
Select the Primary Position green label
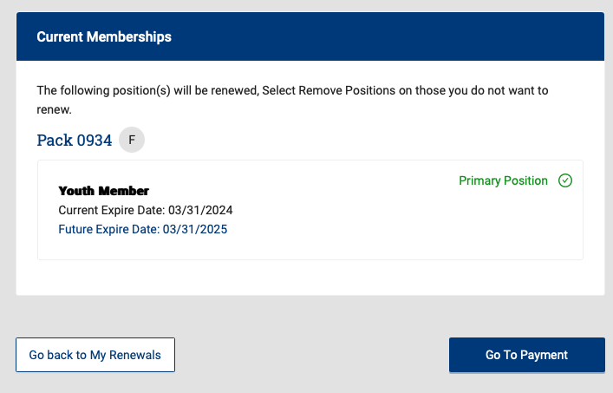503,180
